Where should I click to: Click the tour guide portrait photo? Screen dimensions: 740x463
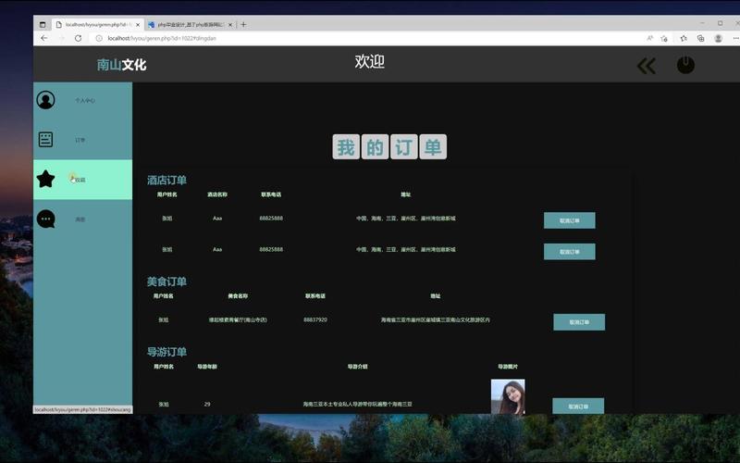[x=508, y=396]
